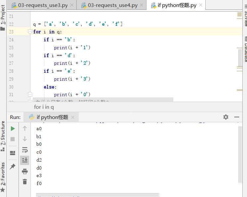Click print(i + '3') statement

[72, 79]
